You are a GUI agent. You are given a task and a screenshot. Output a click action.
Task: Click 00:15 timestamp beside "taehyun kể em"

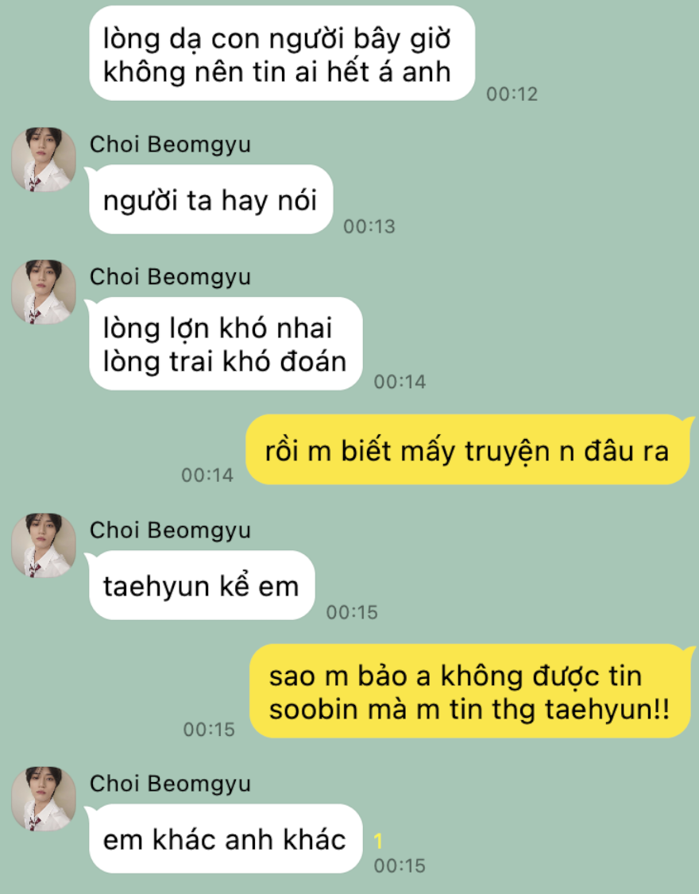click(x=352, y=612)
